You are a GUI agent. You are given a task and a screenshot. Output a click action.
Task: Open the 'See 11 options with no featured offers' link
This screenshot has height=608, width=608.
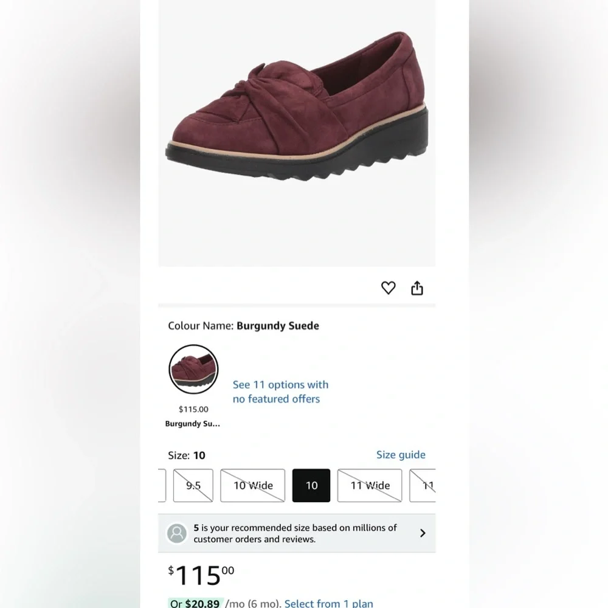280,392
